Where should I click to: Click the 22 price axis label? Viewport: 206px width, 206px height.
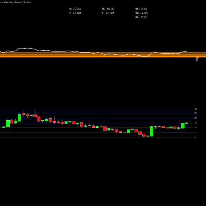click(x=196, y=118)
